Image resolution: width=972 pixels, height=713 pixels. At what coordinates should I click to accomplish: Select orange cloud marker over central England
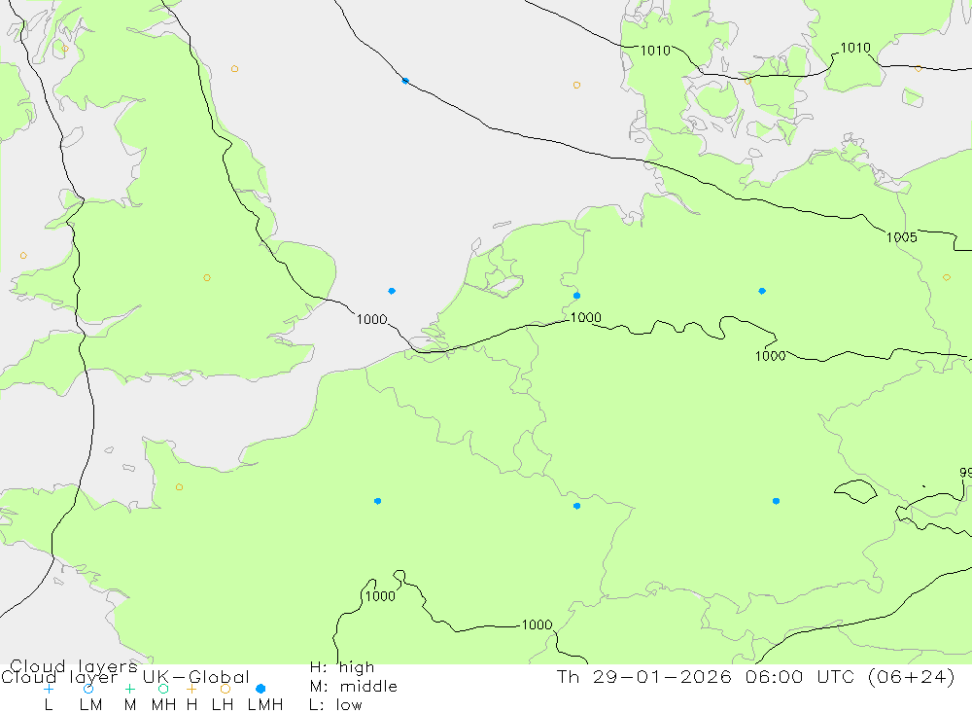tap(207, 278)
